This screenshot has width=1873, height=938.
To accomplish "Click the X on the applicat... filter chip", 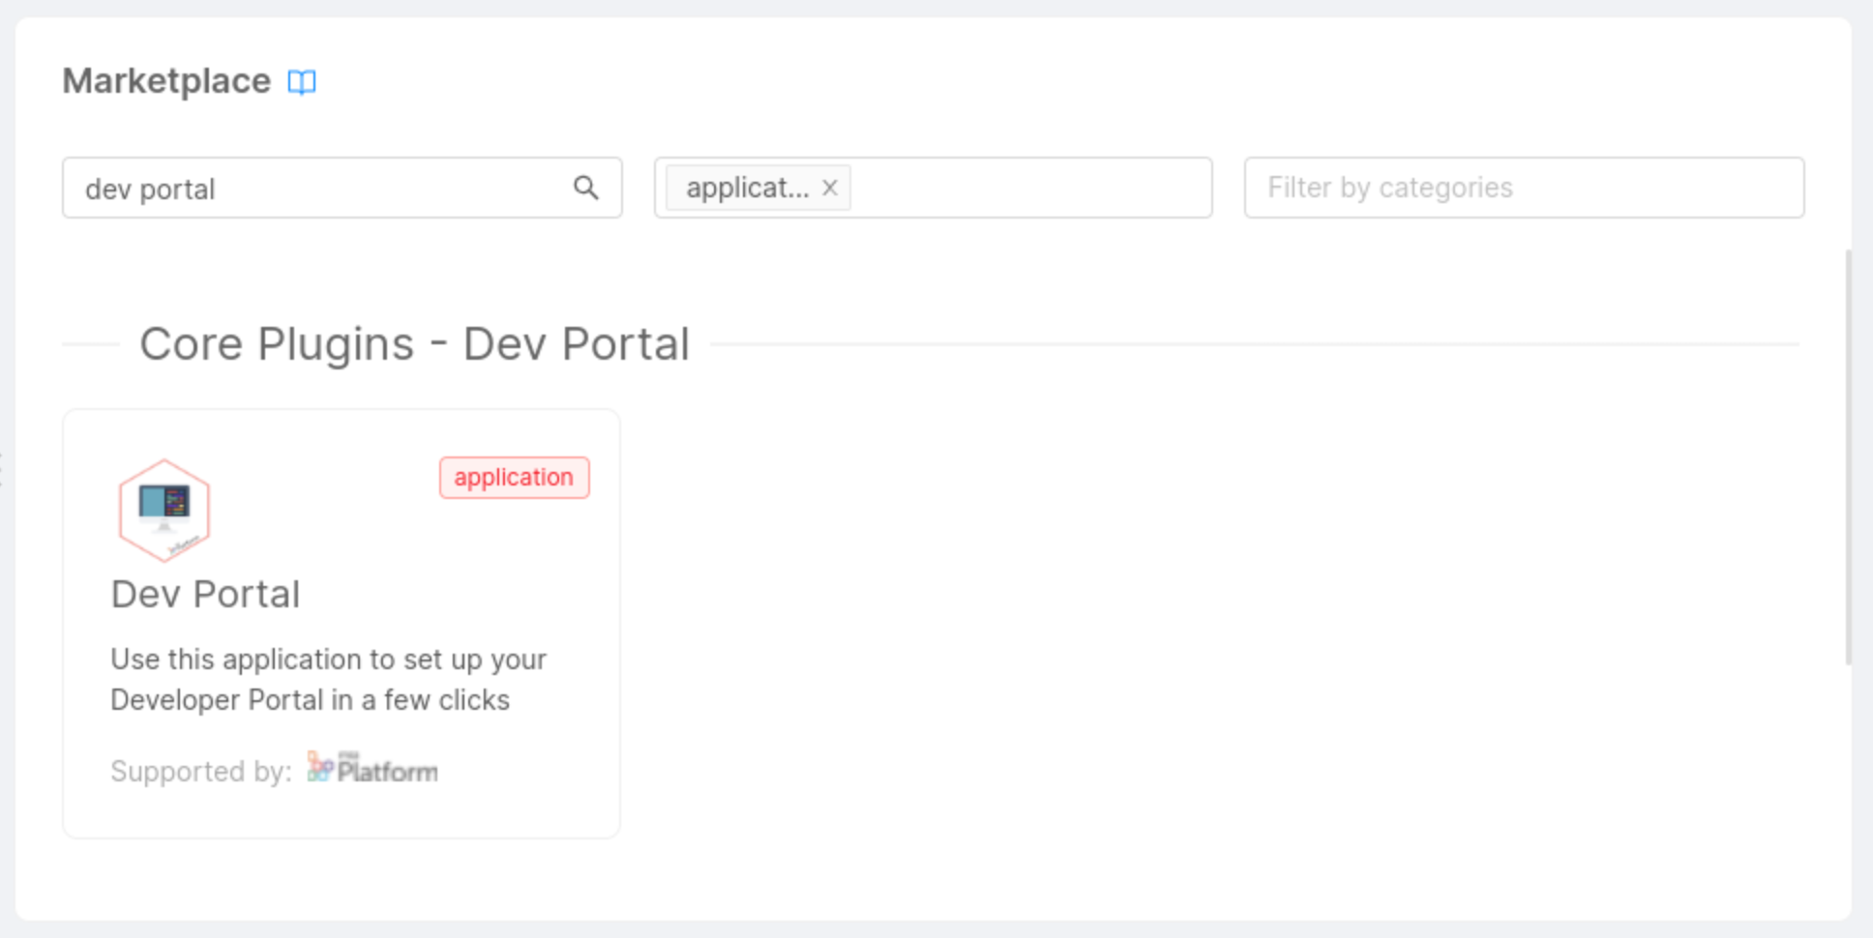I will (x=829, y=188).
